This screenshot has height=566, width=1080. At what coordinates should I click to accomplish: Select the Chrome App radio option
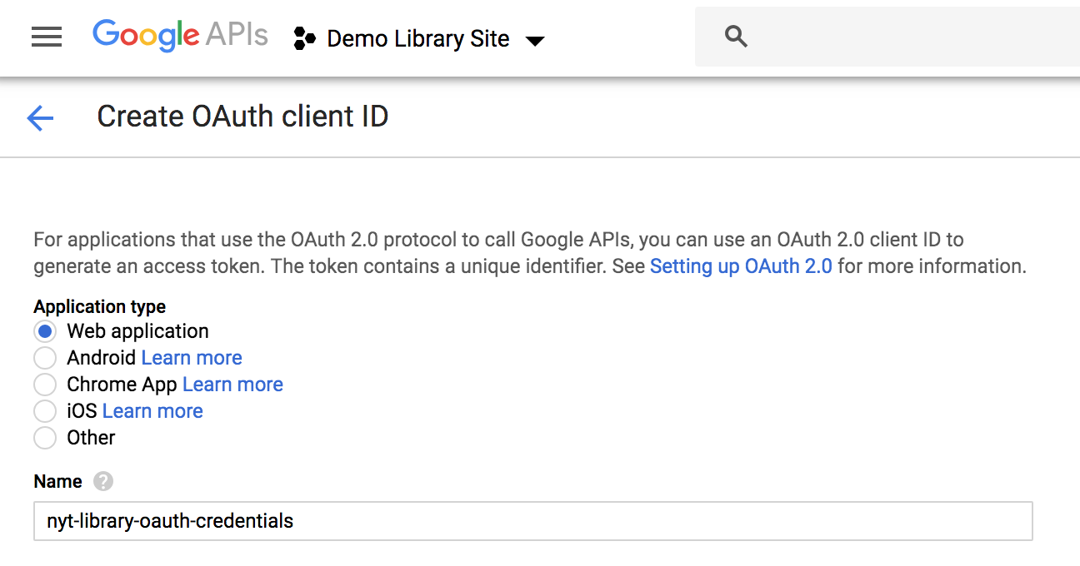coord(45,385)
